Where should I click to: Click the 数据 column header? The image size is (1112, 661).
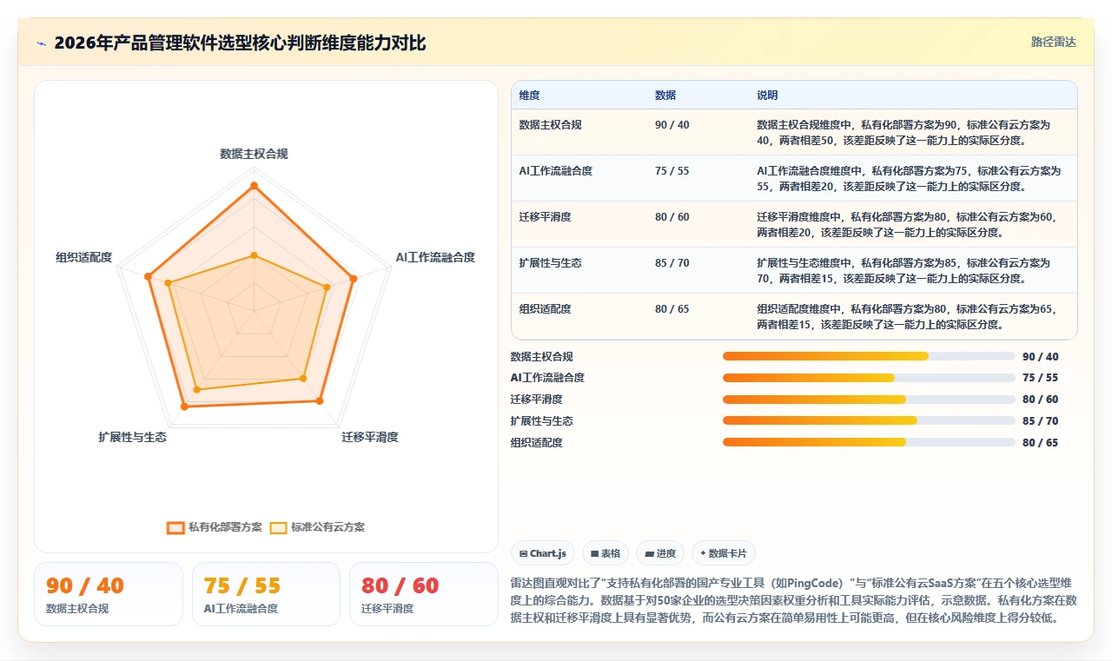[x=665, y=96]
